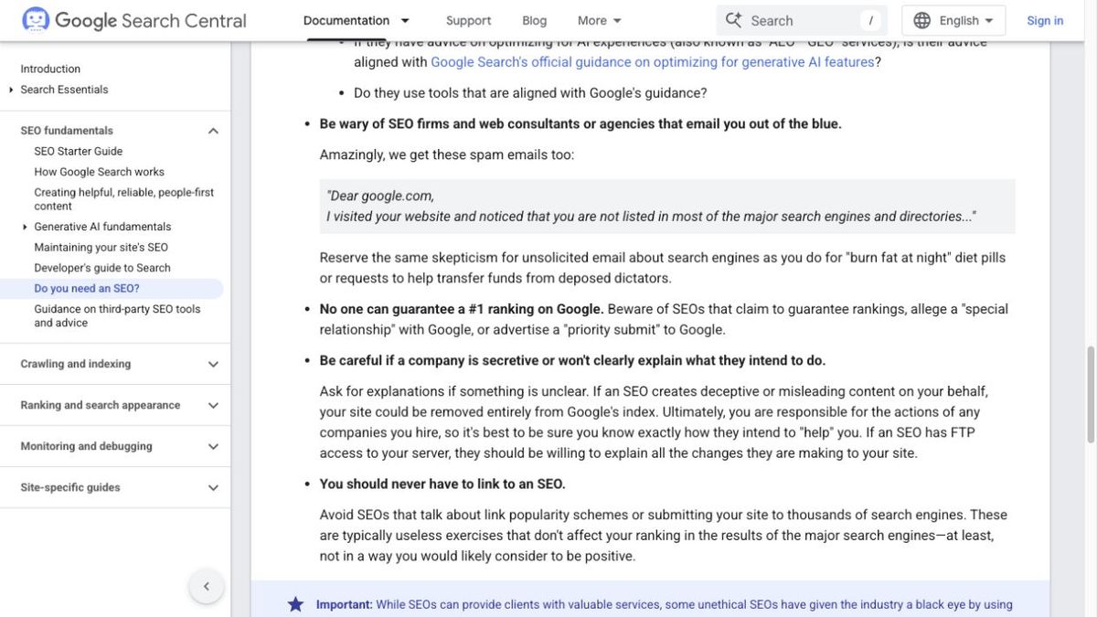Click the quoted 'Dear google.com' spam email block
1097x617 pixels.
click(667, 207)
